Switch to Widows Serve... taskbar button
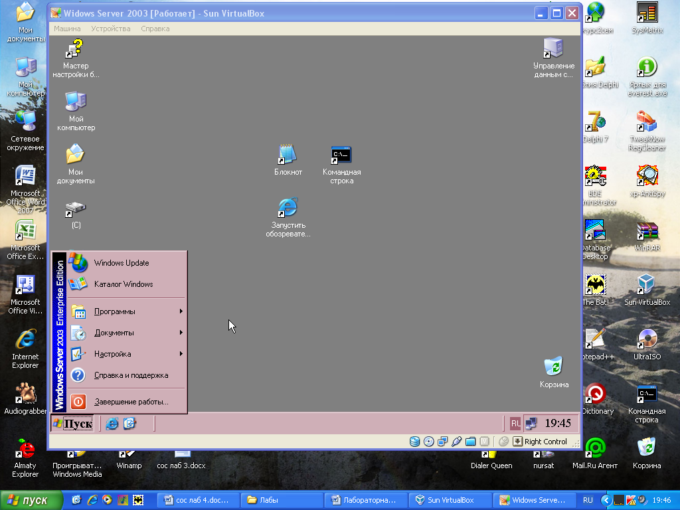The height and width of the screenshot is (510, 680). [x=535, y=500]
